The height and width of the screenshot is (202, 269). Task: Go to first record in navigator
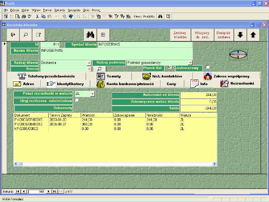[18, 191]
